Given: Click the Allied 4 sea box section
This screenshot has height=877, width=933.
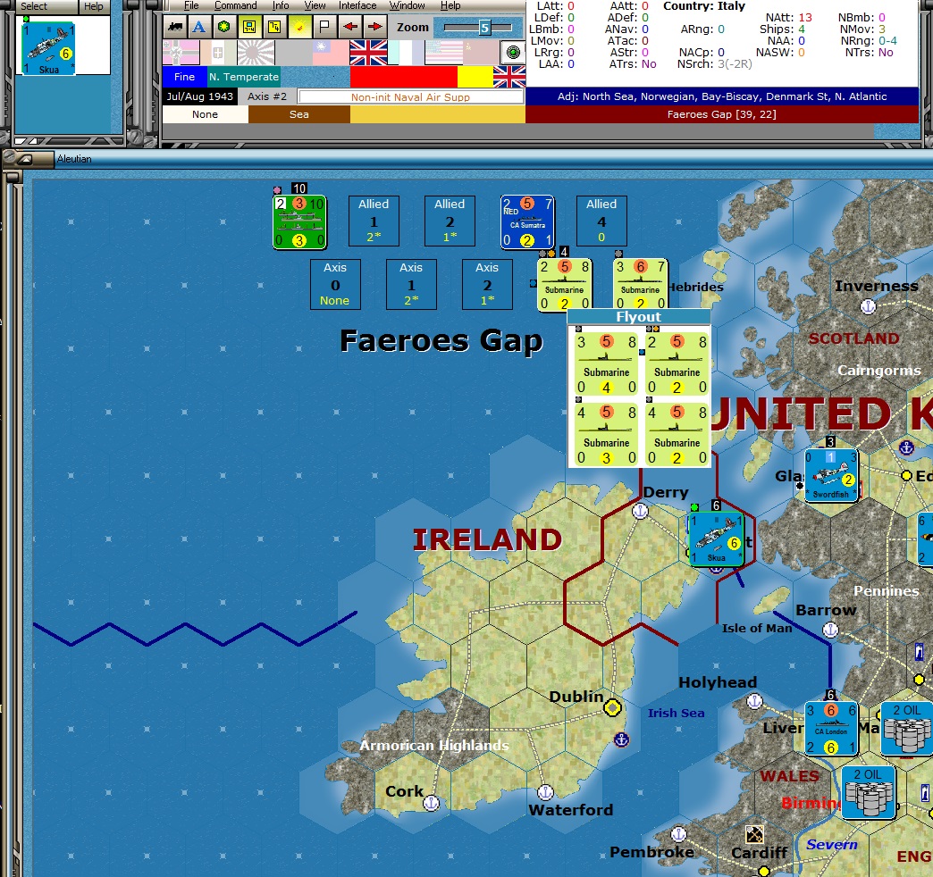Looking at the screenshot, I should [x=601, y=221].
